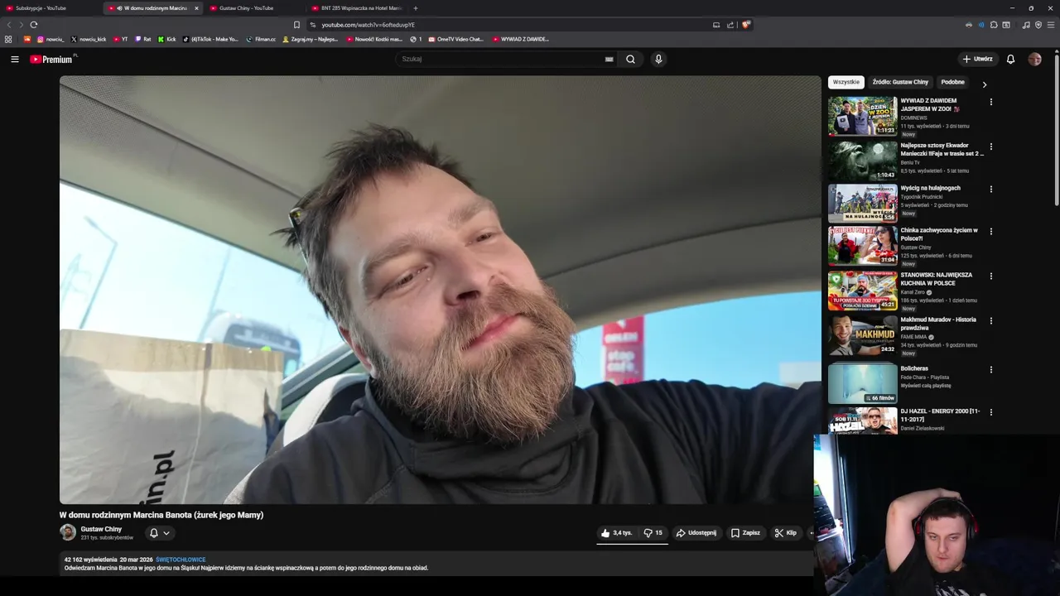Open options for 'Wyścig na hulajnogach' video
The height and width of the screenshot is (596, 1060).
pos(990,189)
